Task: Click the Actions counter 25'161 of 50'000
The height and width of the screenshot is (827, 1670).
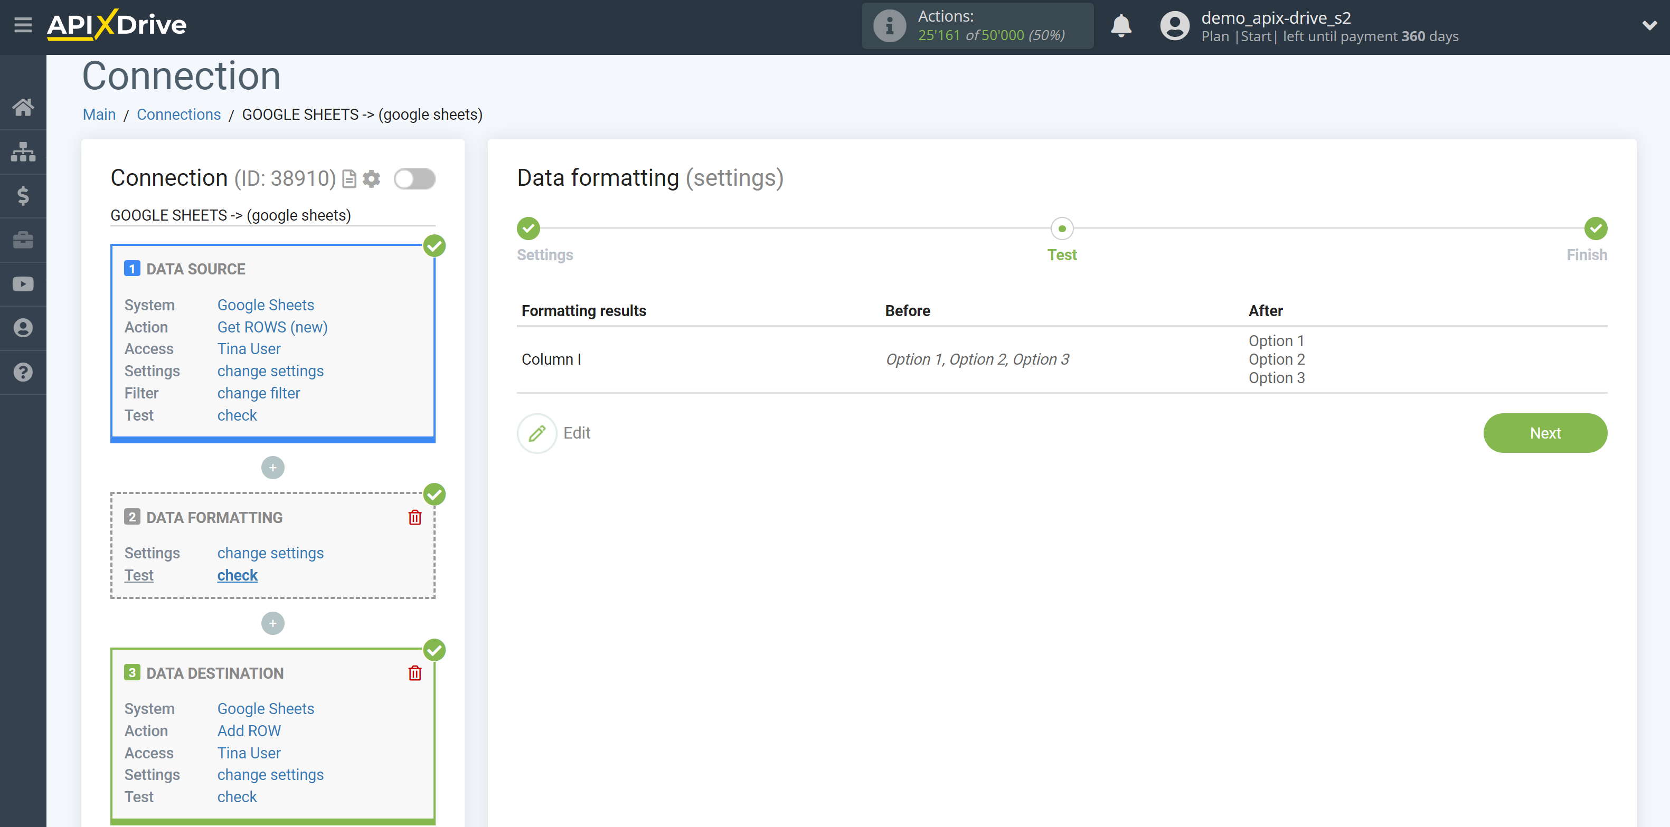Action: click(991, 35)
